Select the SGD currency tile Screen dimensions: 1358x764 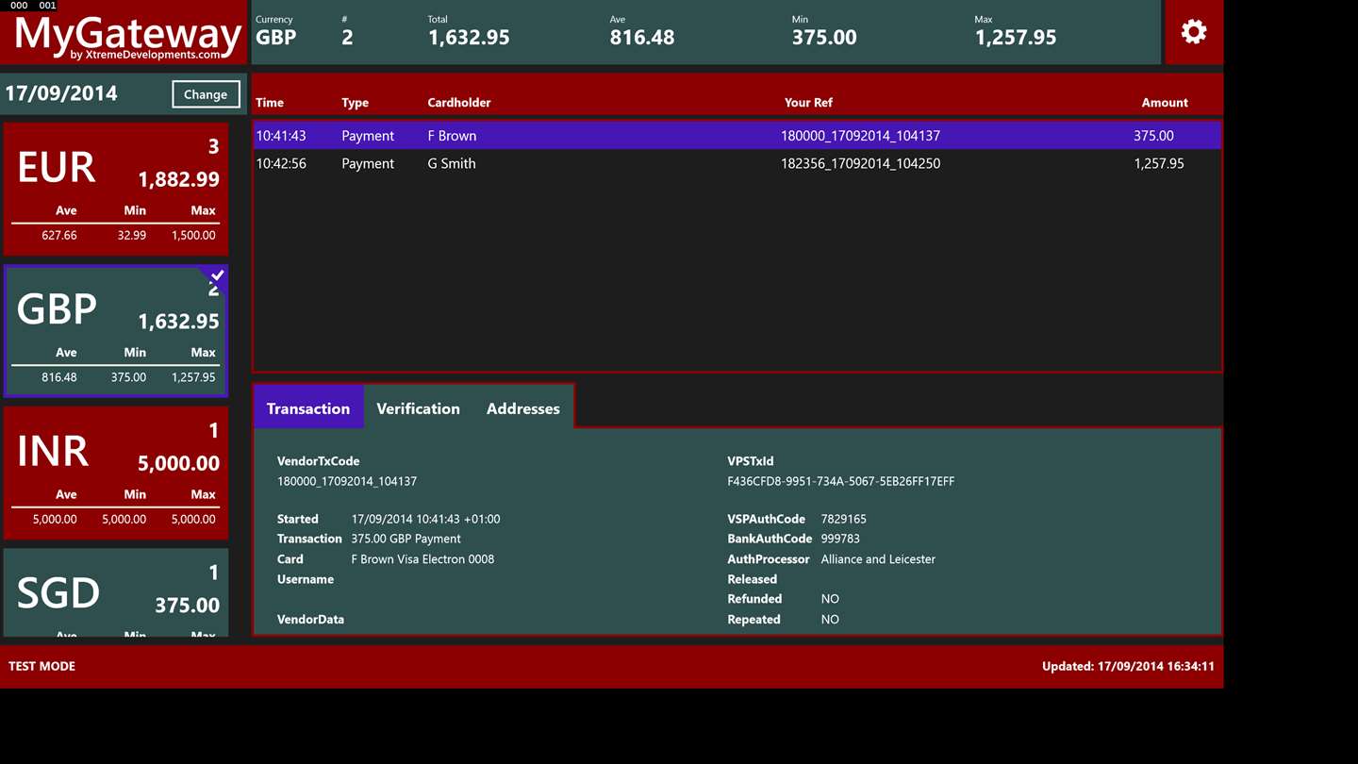[x=116, y=592]
